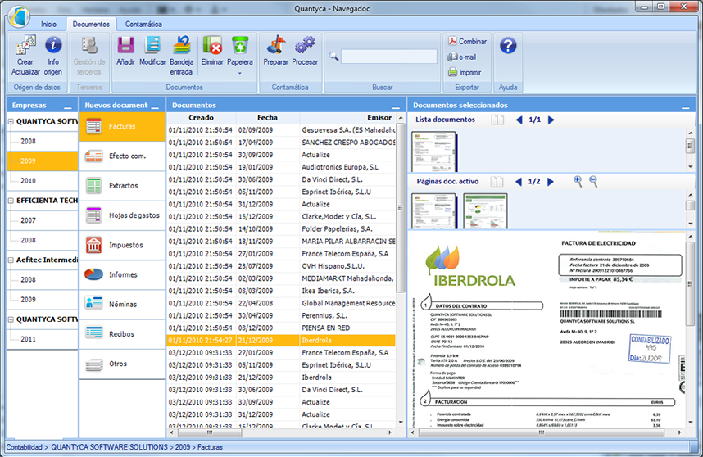This screenshot has width=703, height=457.
Task: Minimize the Nuevos document panel
Action: 155,107
